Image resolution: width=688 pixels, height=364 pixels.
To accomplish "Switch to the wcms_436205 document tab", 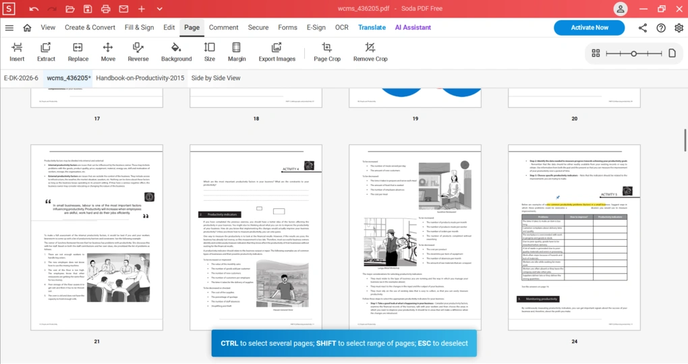I will 68,78.
